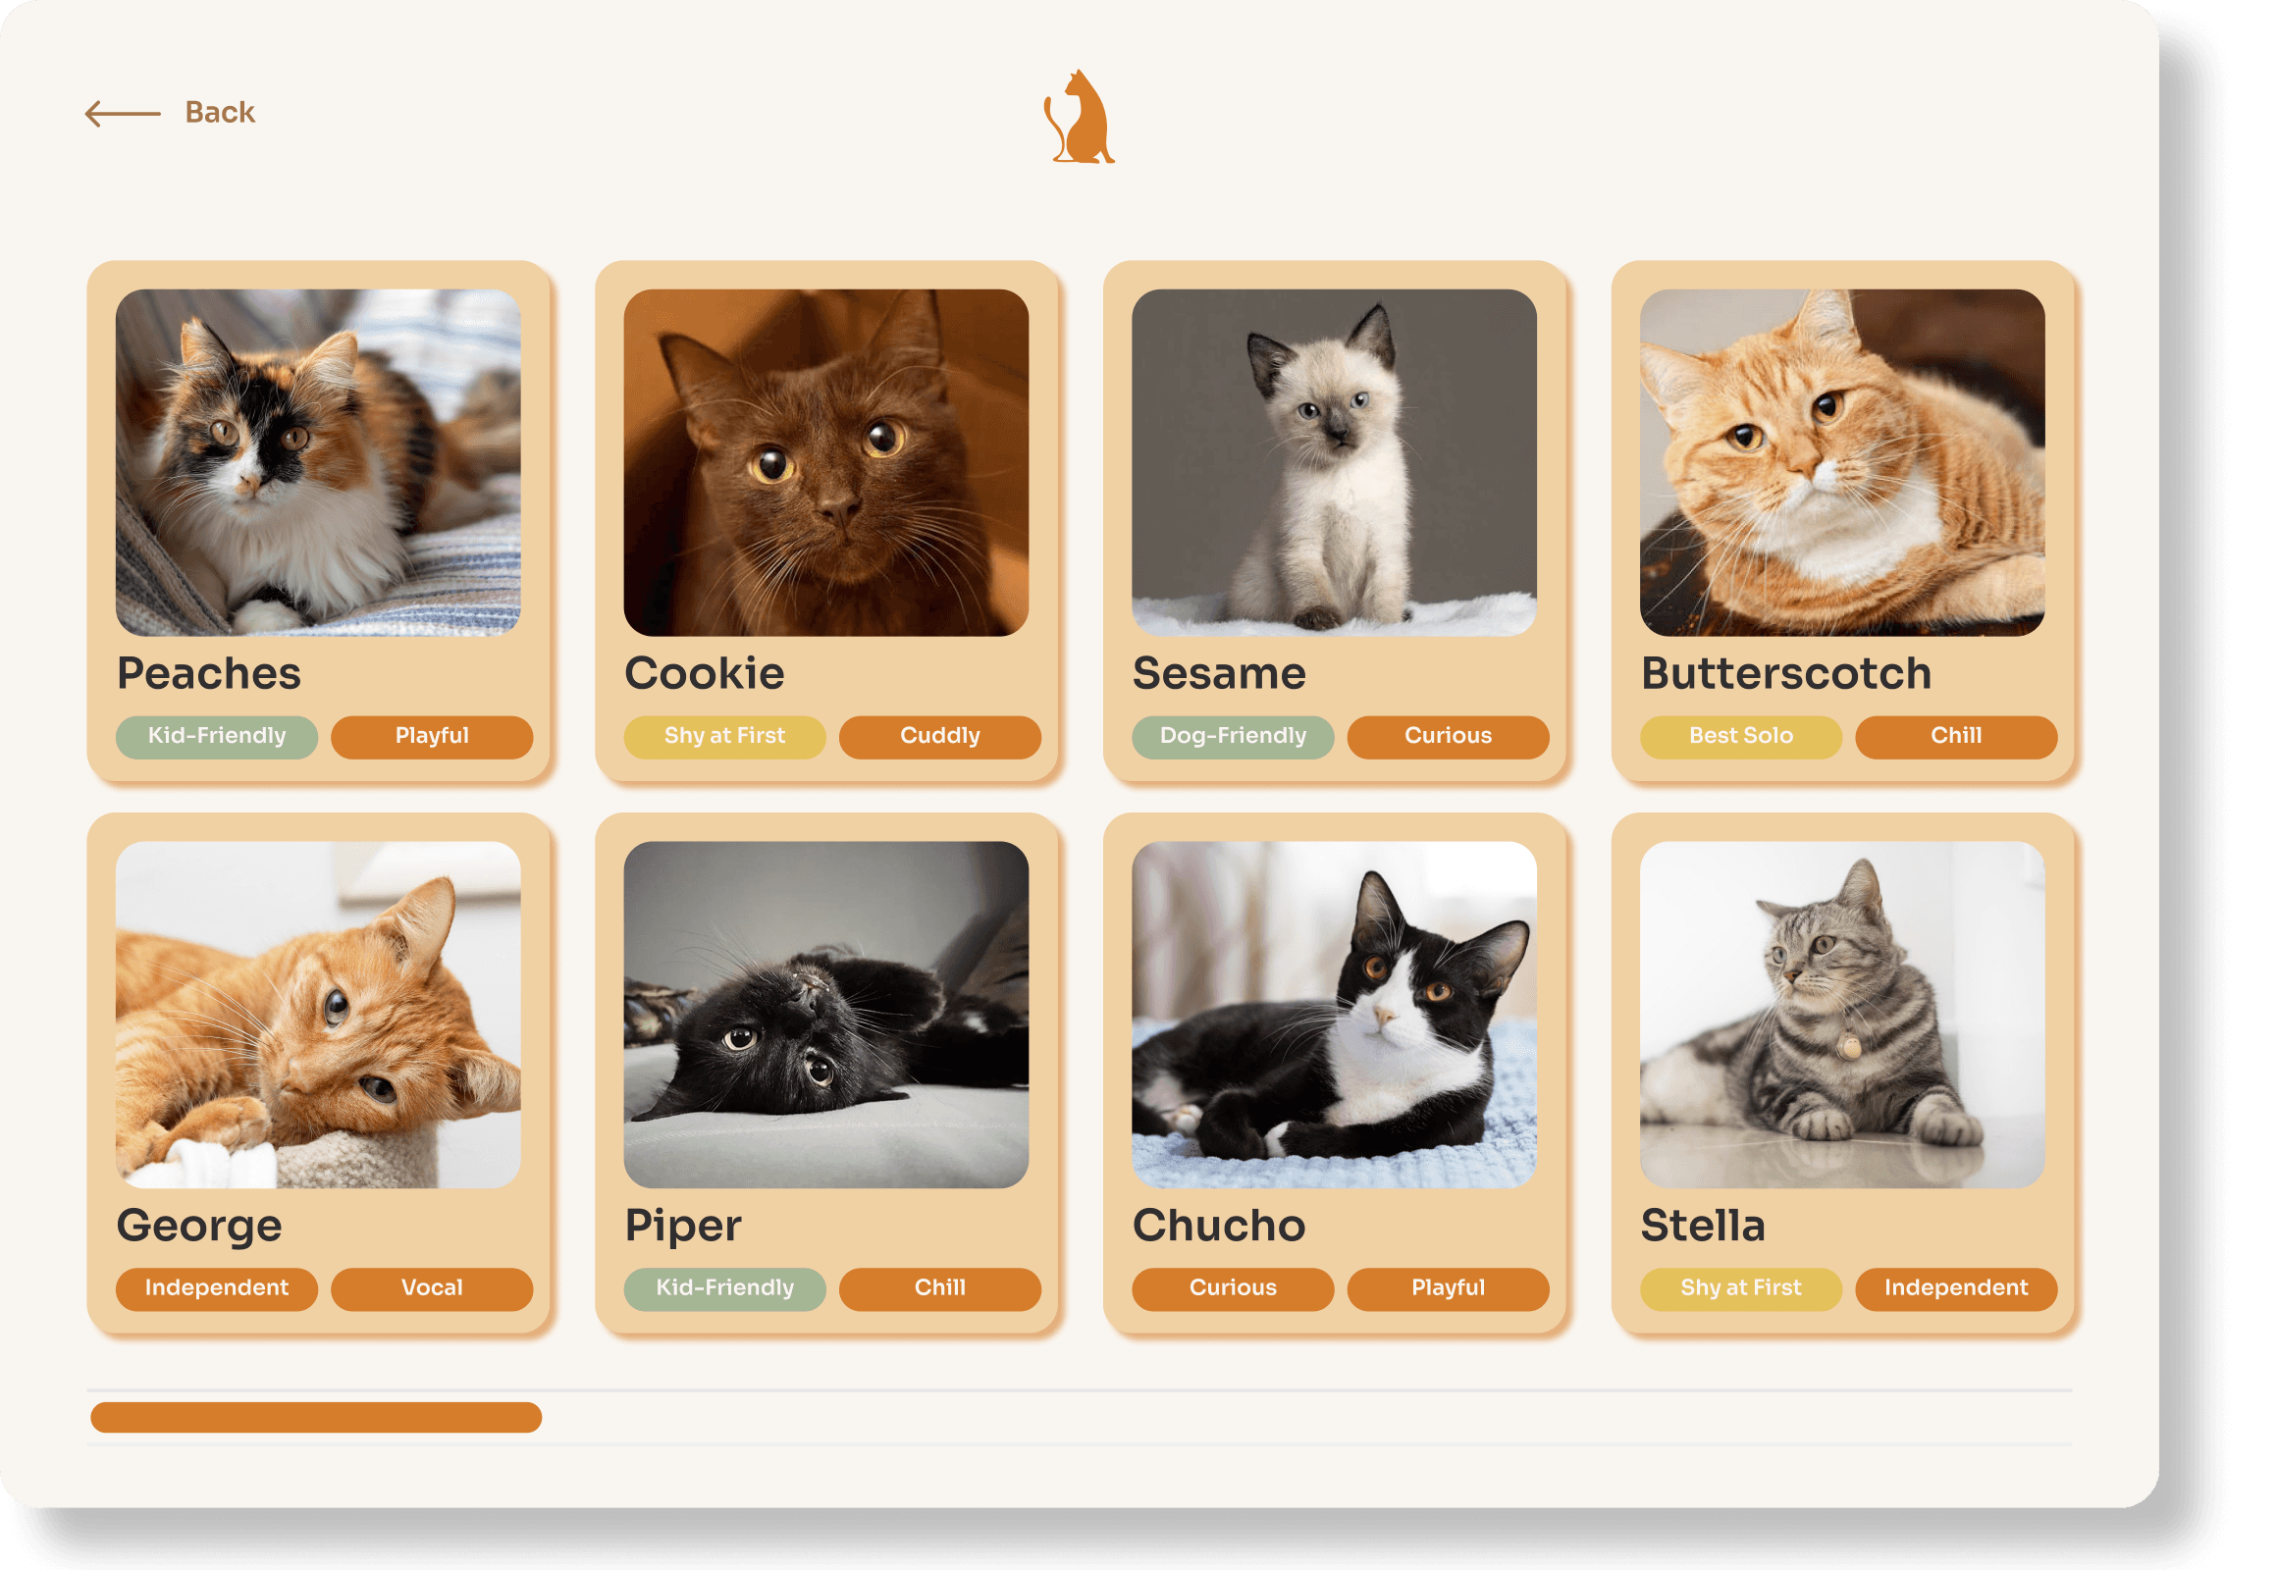Viewport: 2277px width, 1570px height.
Task: Open the Stella card by its name
Action: [1702, 1226]
